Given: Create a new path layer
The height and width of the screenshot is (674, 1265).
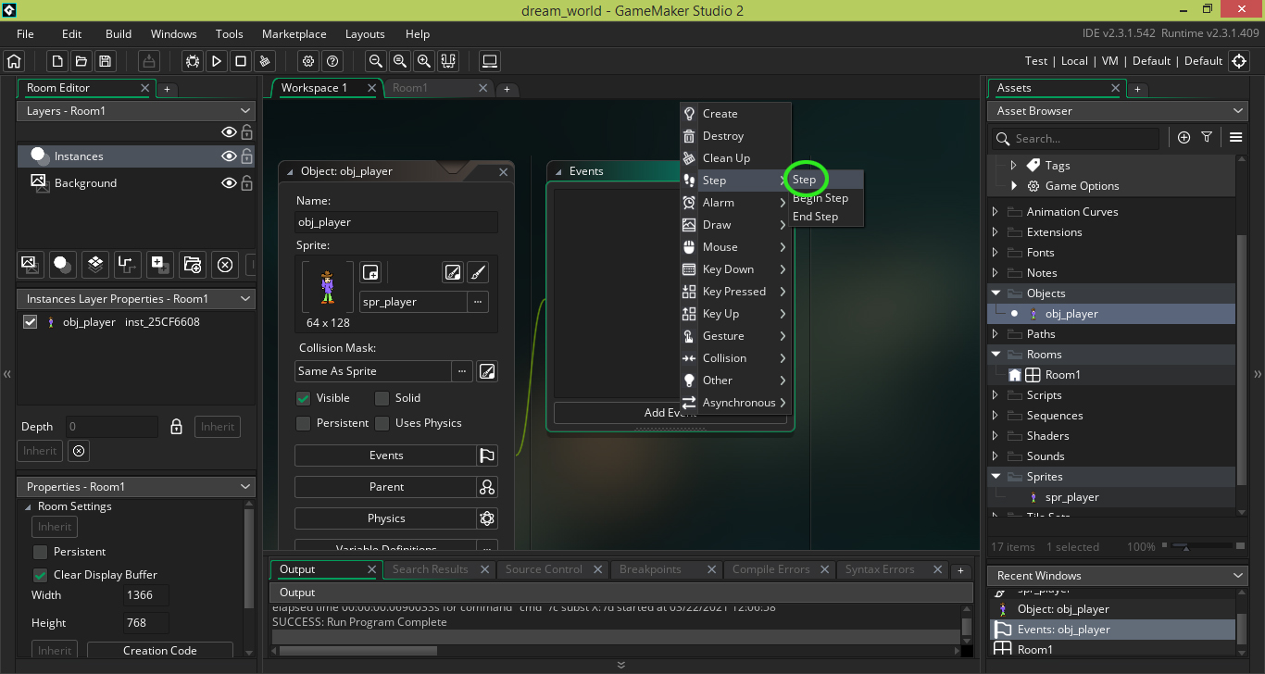Looking at the screenshot, I should point(127,265).
